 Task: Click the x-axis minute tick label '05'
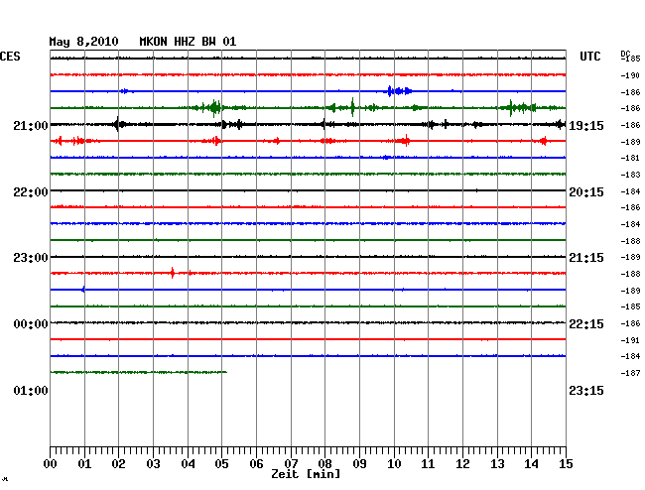221,463
